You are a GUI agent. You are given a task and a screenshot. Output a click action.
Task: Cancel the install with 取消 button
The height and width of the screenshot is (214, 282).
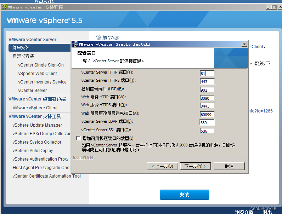click(229, 166)
